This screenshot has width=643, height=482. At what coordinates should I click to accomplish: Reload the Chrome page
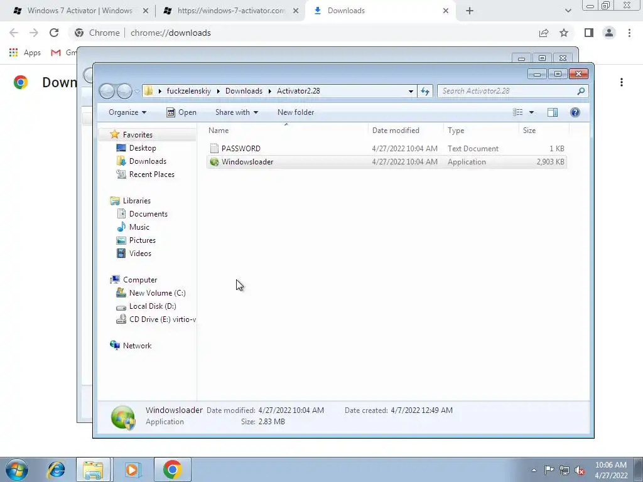[x=54, y=33]
